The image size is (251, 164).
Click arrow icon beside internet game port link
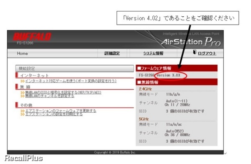pyautogui.click(x=23, y=81)
